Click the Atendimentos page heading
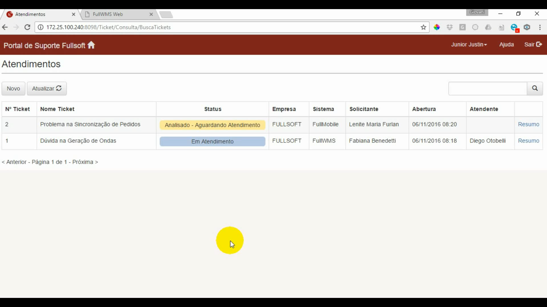The width and height of the screenshot is (547, 307). [31, 64]
